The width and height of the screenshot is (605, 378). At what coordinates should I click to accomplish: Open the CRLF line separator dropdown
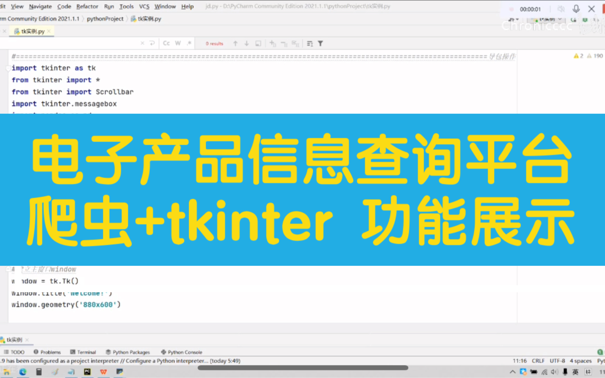click(x=538, y=361)
